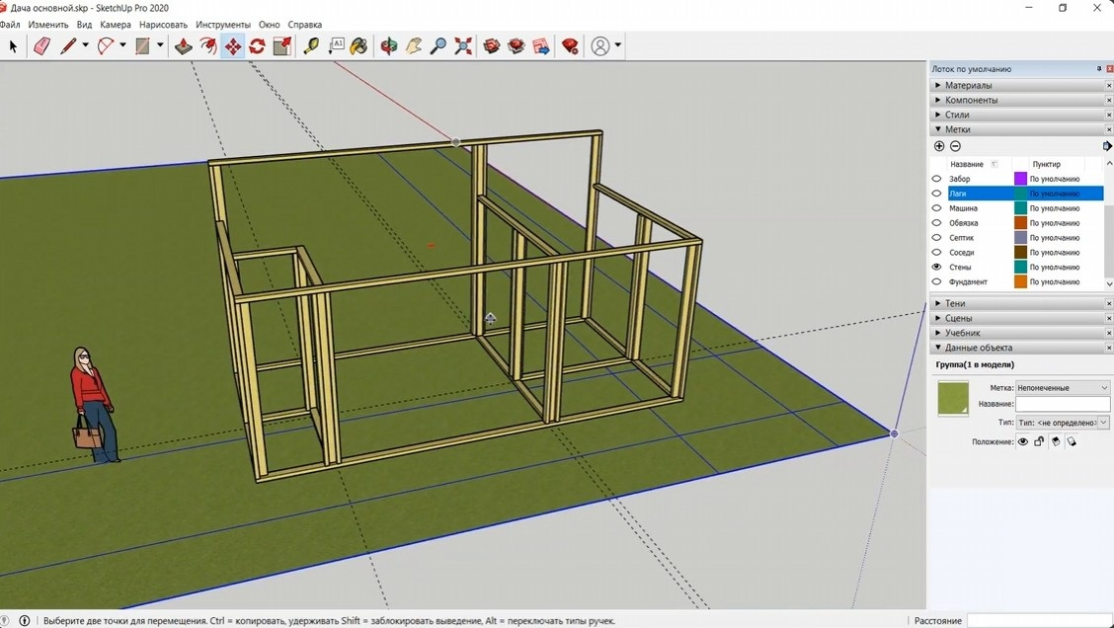
Task: Add a new tag with plus icon
Action: (x=939, y=145)
